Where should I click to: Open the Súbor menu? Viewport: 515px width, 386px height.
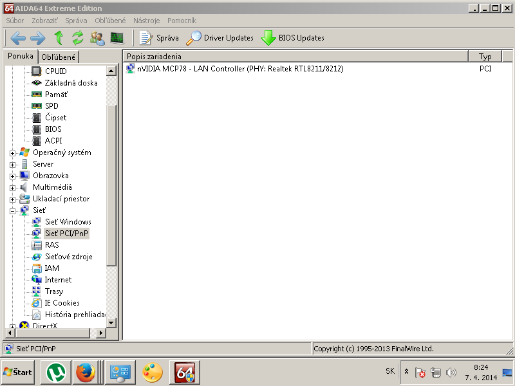(x=15, y=21)
